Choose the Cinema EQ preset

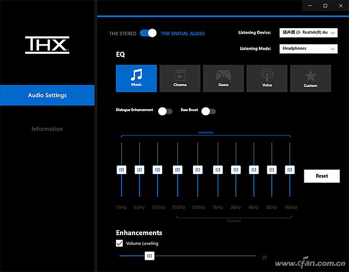coord(180,78)
